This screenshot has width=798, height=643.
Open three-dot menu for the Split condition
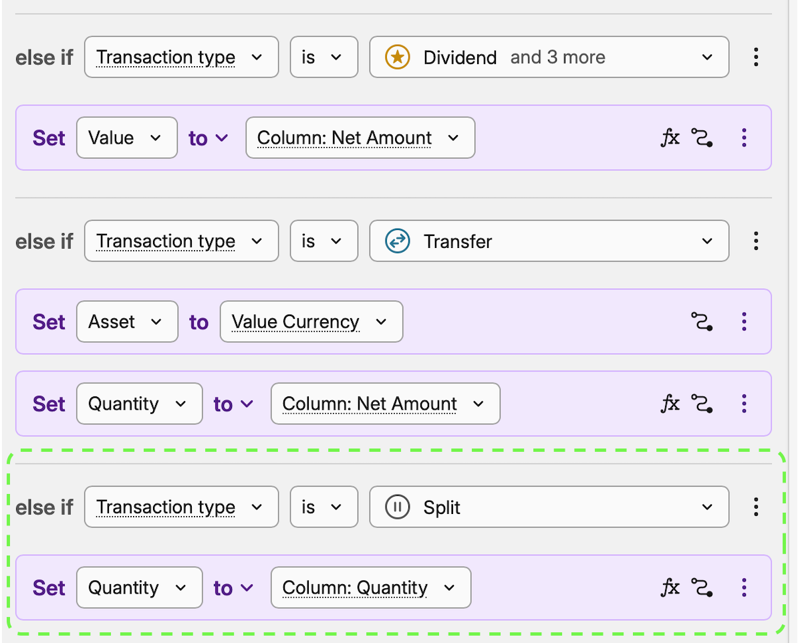pos(756,507)
